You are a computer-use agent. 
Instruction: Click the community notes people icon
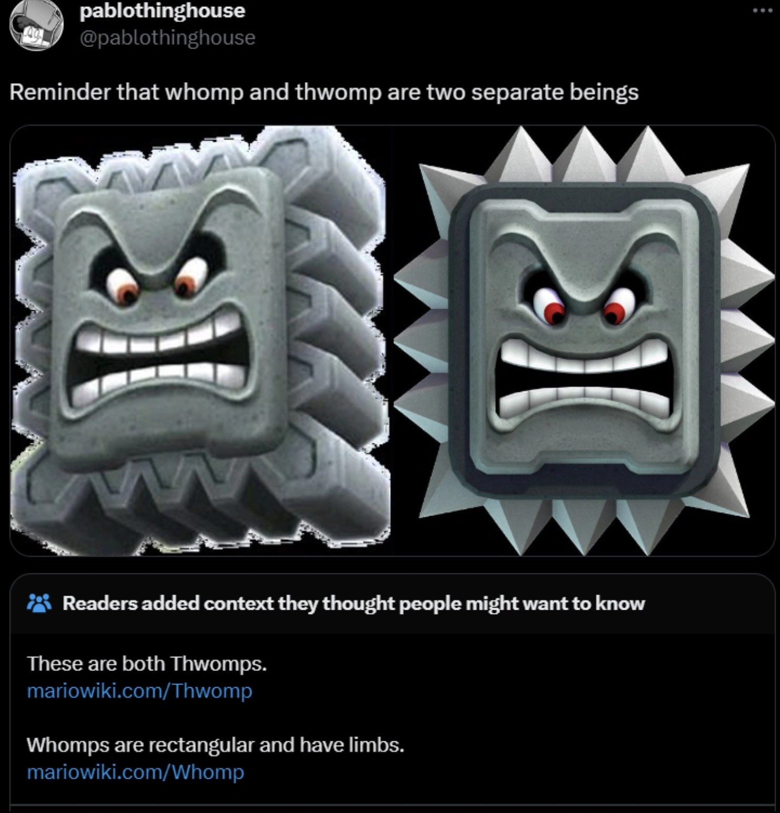pyautogui.click(x=39, y=603)
